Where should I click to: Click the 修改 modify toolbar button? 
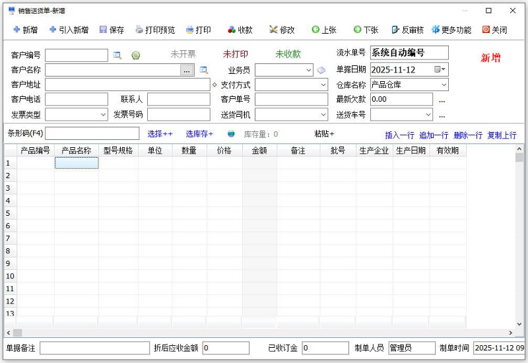tap(282, 30)
